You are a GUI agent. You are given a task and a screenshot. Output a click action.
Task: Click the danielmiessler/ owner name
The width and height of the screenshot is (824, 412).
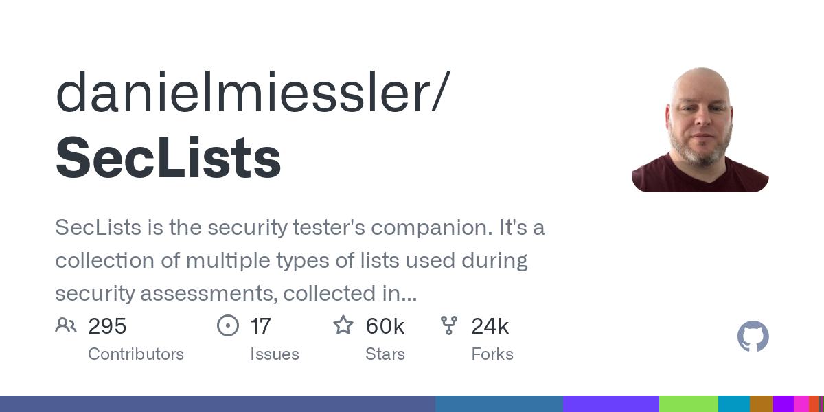point(253,93)
